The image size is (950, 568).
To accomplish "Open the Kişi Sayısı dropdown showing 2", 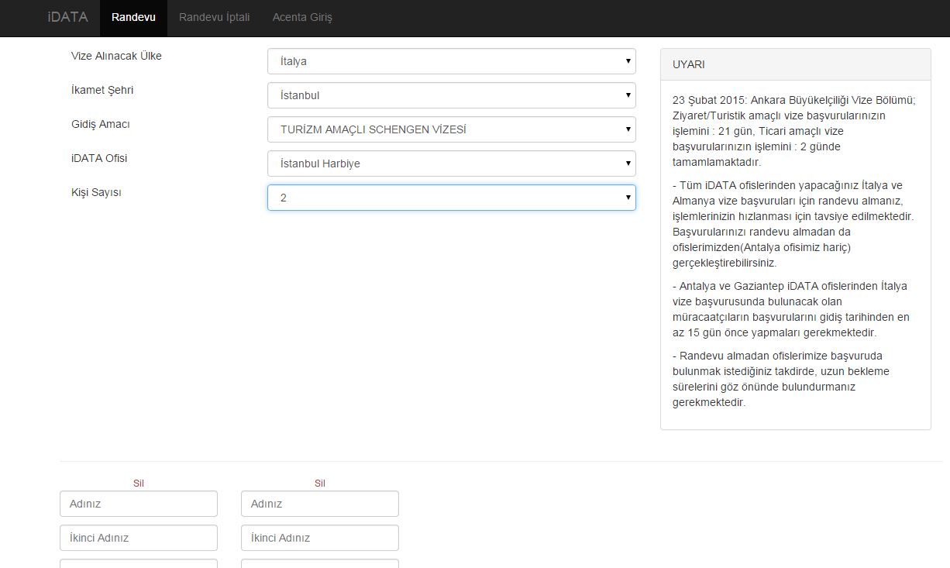I will click(452, 198).
